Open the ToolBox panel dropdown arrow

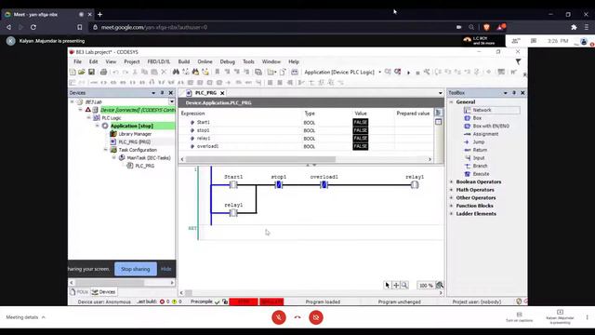coord(506,93)
